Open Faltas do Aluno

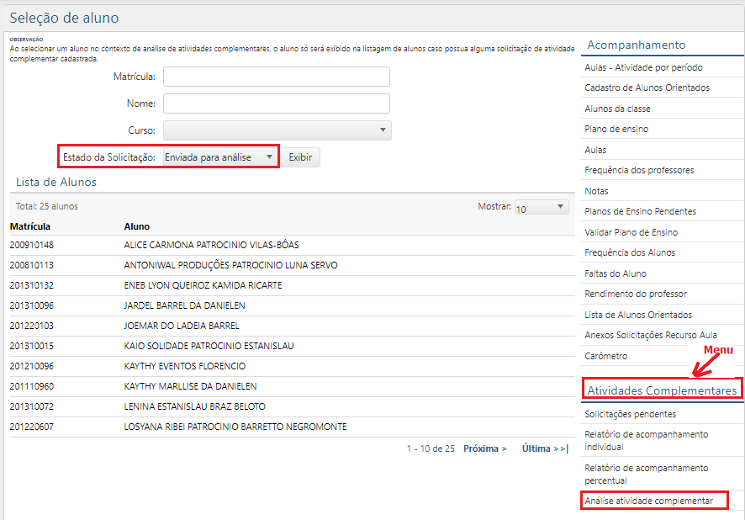pos(613,272)
